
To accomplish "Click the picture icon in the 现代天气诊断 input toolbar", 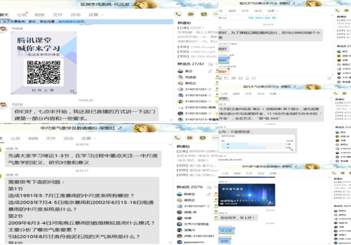I will tap(240, 78).
